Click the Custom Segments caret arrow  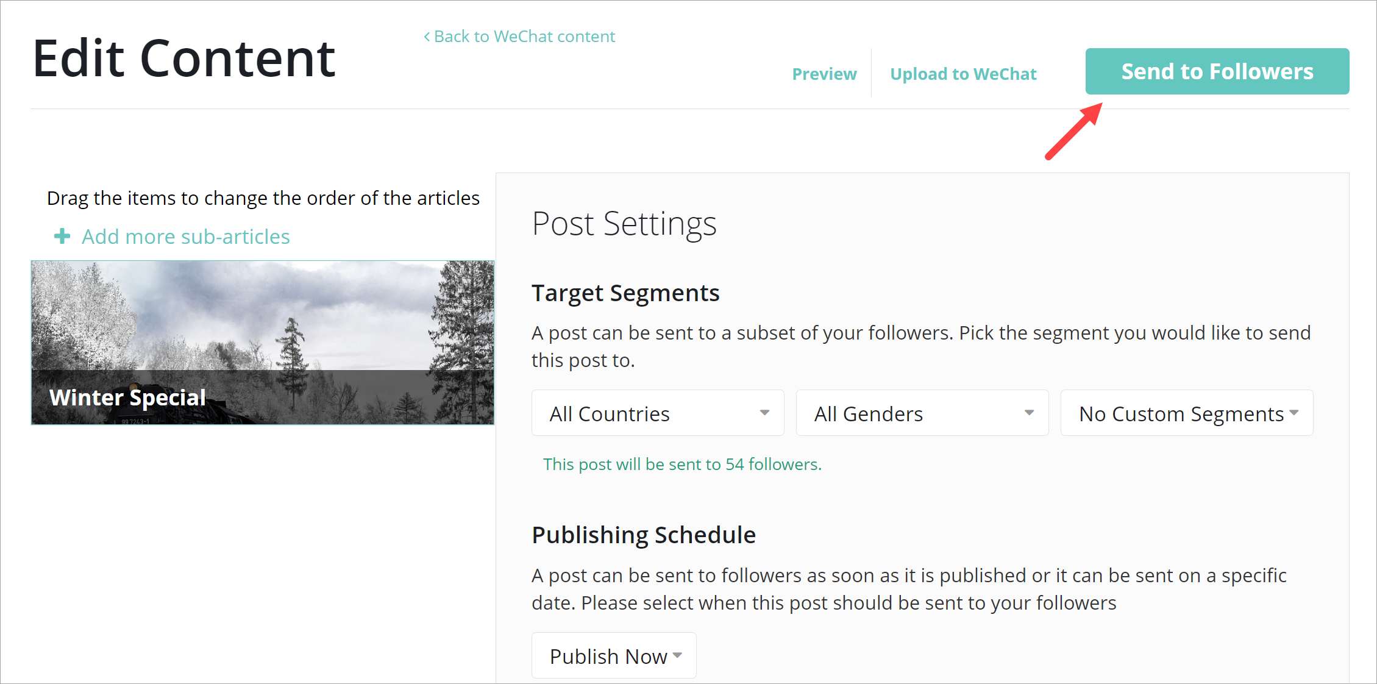point(1293,413)
